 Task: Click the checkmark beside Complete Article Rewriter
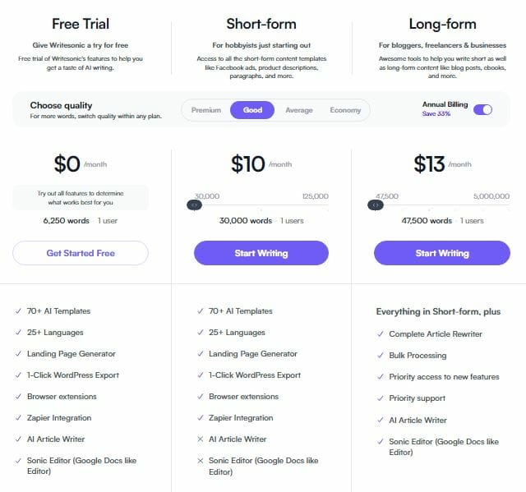click(381, 333)
